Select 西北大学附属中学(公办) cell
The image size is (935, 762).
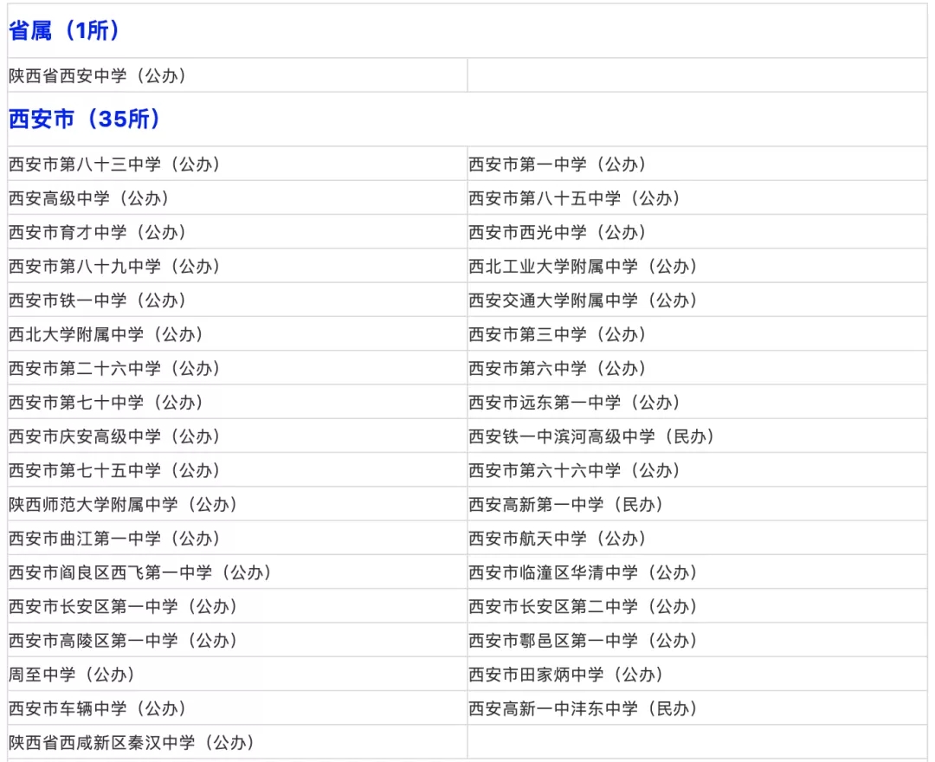point(237,333)
